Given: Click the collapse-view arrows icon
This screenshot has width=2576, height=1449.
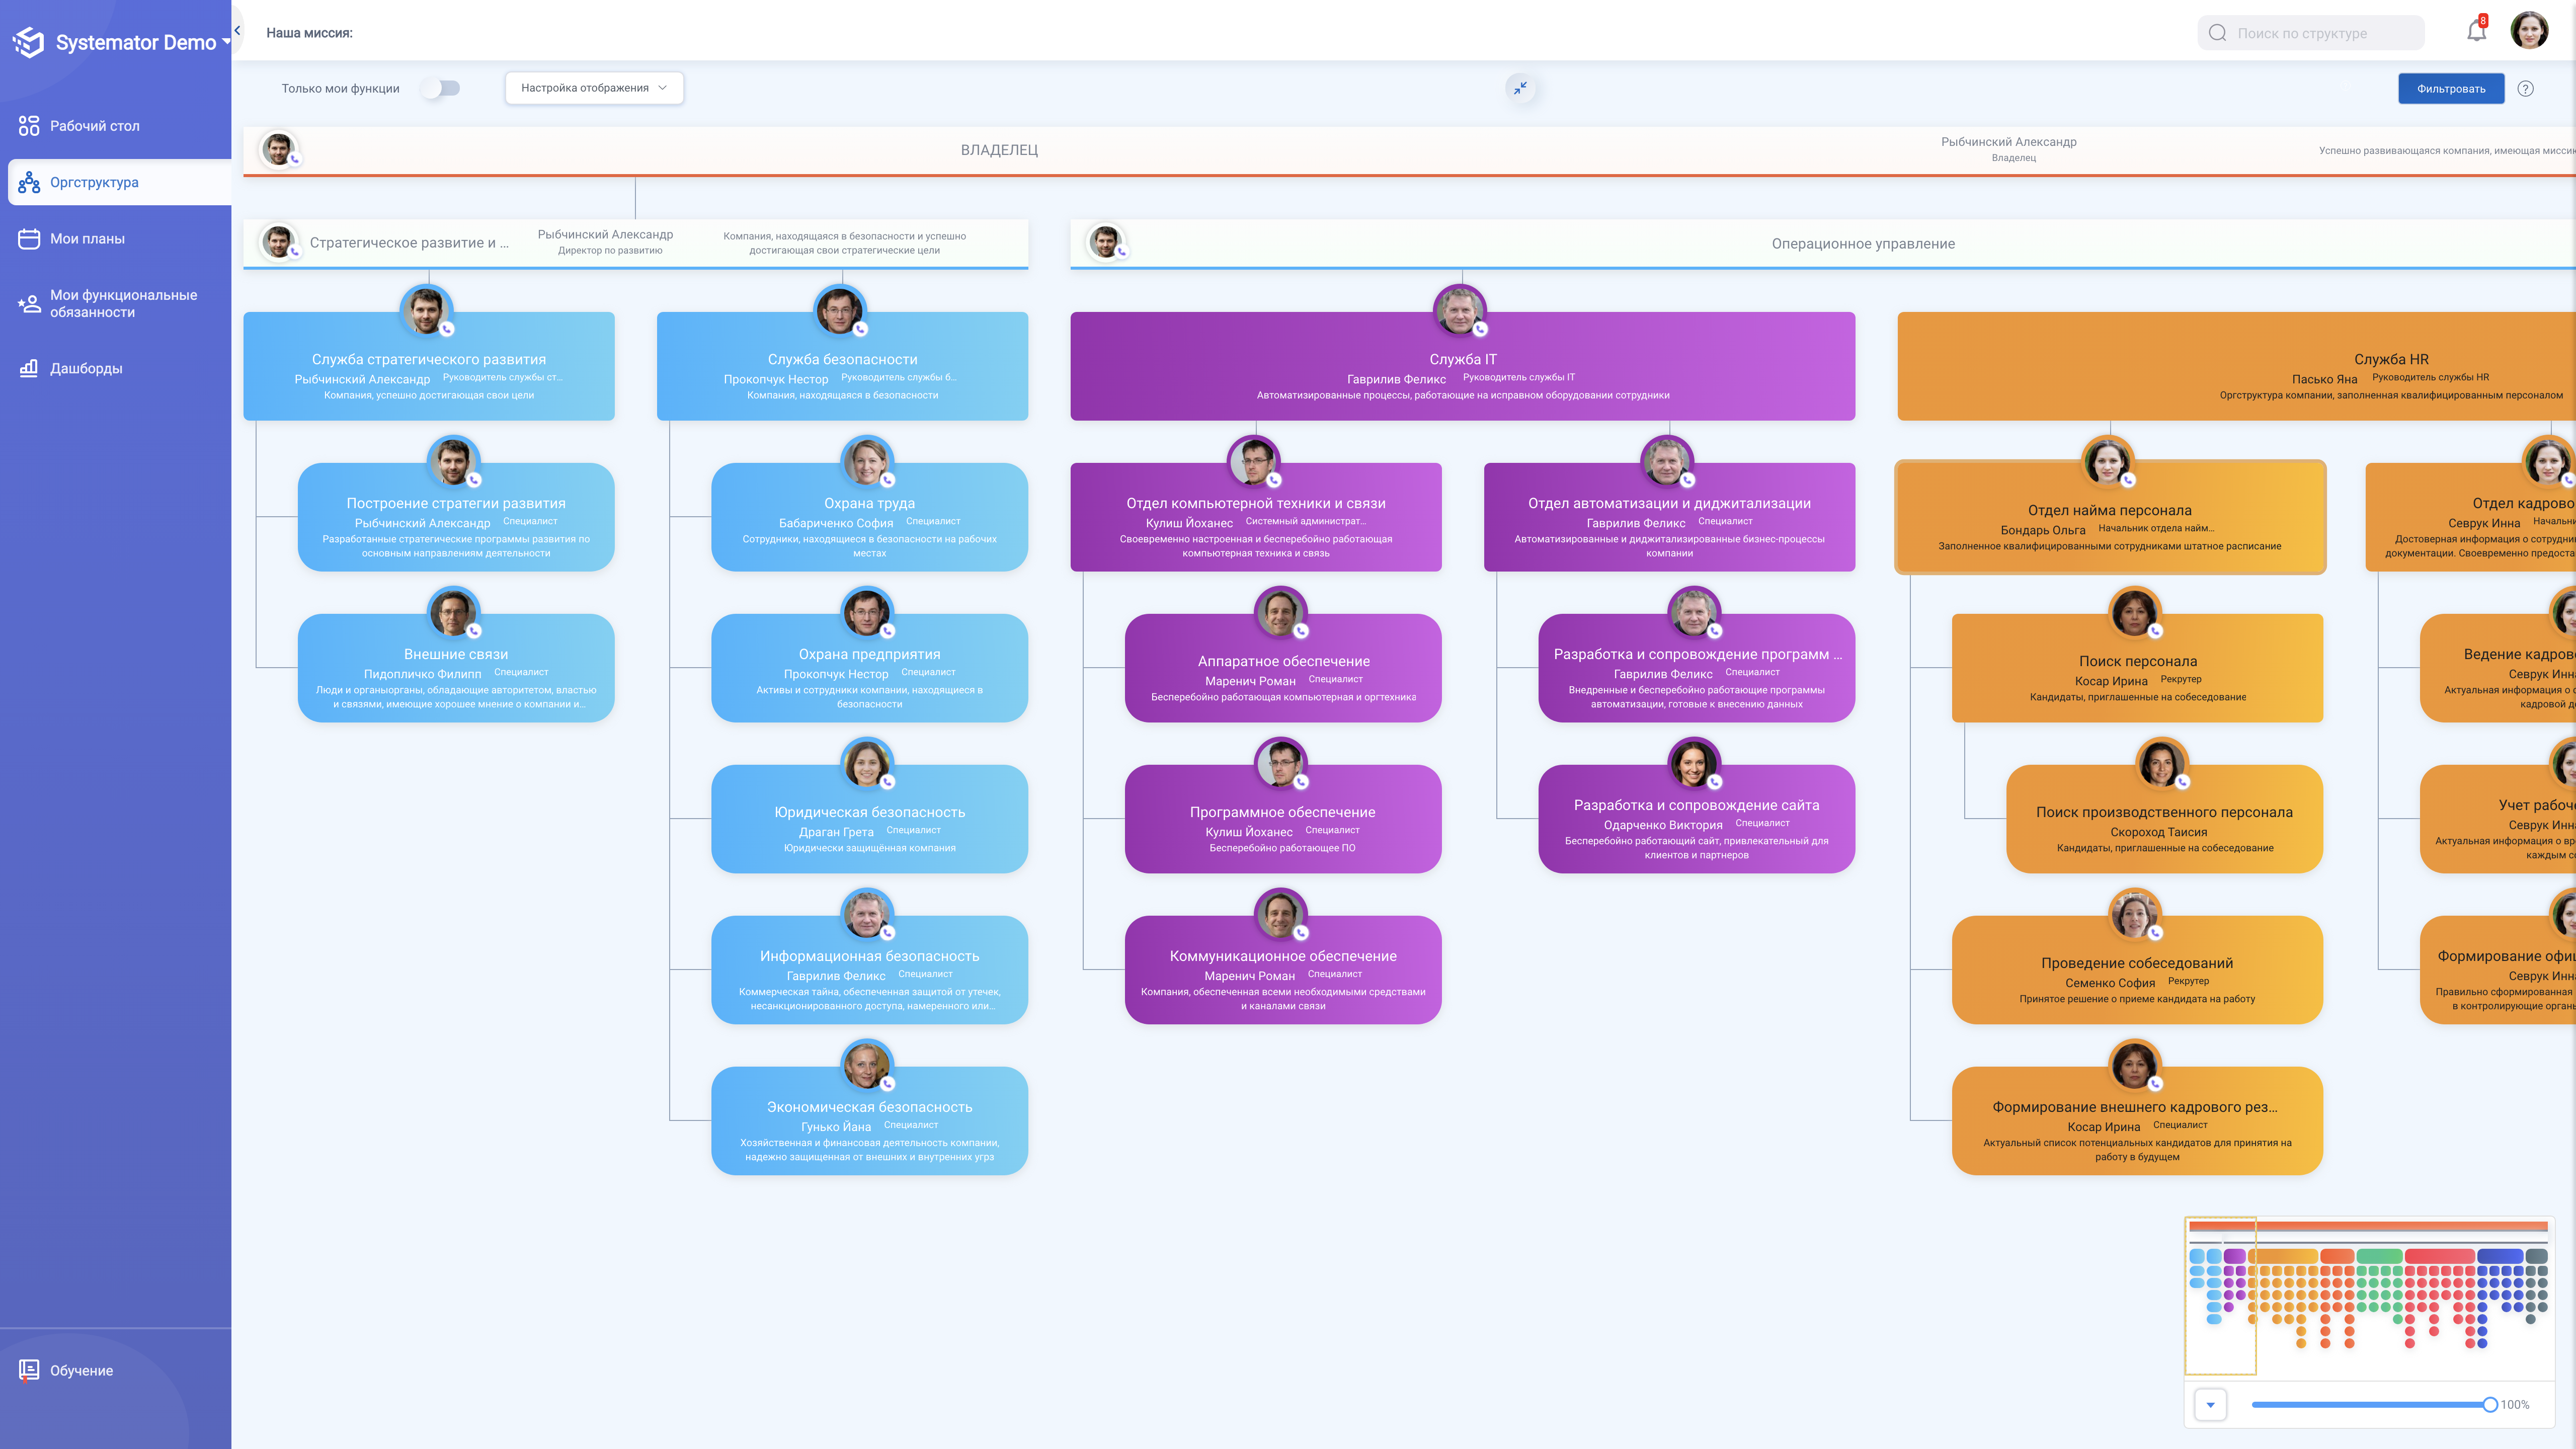Looking at the screenshot, I should [1520, 88].
